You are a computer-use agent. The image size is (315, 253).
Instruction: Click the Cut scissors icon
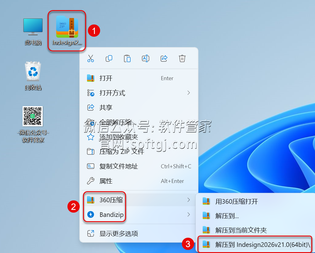[x=91, y=58]
